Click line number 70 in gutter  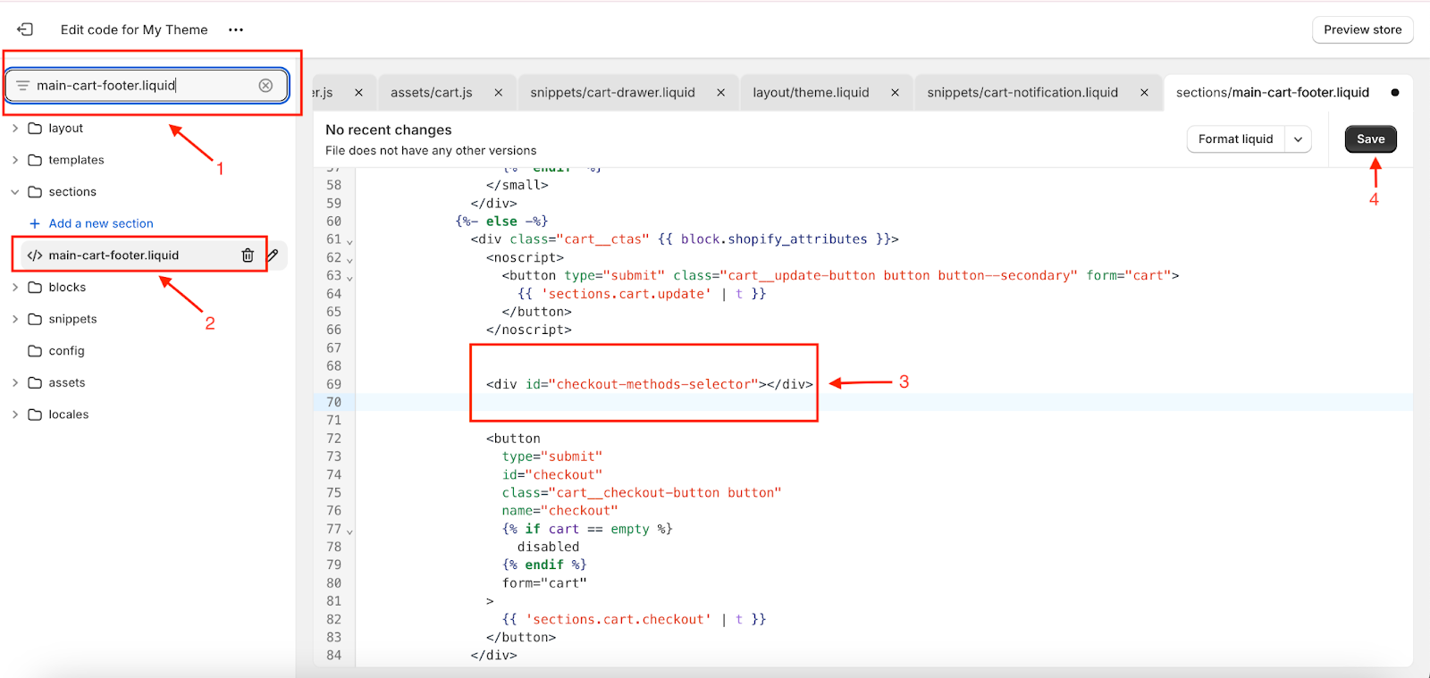333,402
